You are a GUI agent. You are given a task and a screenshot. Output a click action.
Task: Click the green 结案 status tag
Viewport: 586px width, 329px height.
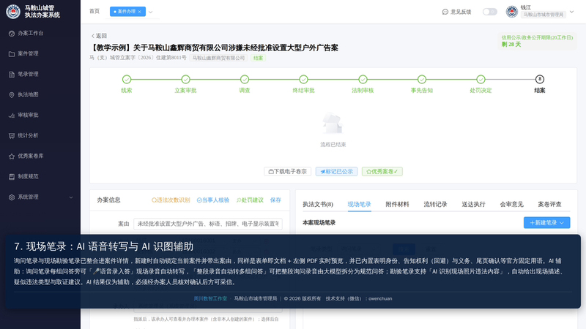tap(259, 58)
